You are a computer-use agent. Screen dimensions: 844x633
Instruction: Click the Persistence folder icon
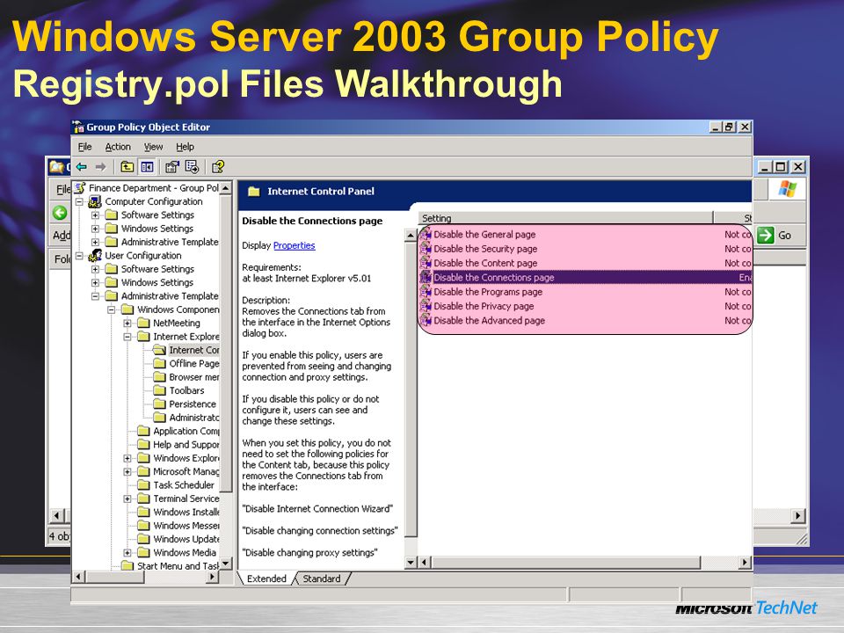(159, 404)
